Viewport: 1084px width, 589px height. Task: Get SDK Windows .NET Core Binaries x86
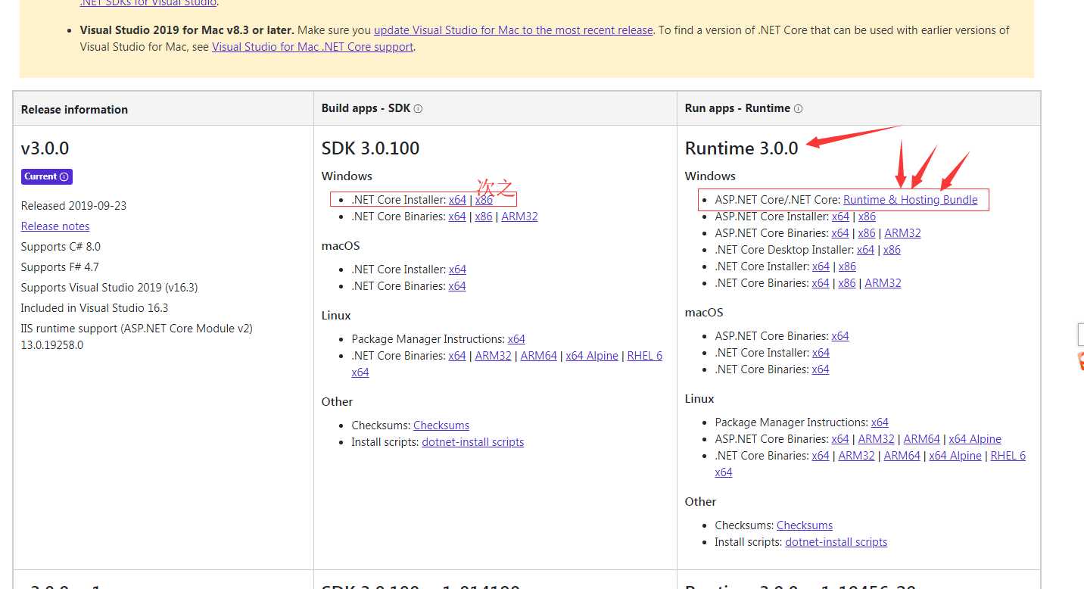click(484, 217)
